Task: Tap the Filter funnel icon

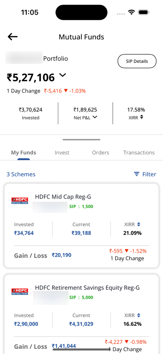Action: tap(136, 174)
